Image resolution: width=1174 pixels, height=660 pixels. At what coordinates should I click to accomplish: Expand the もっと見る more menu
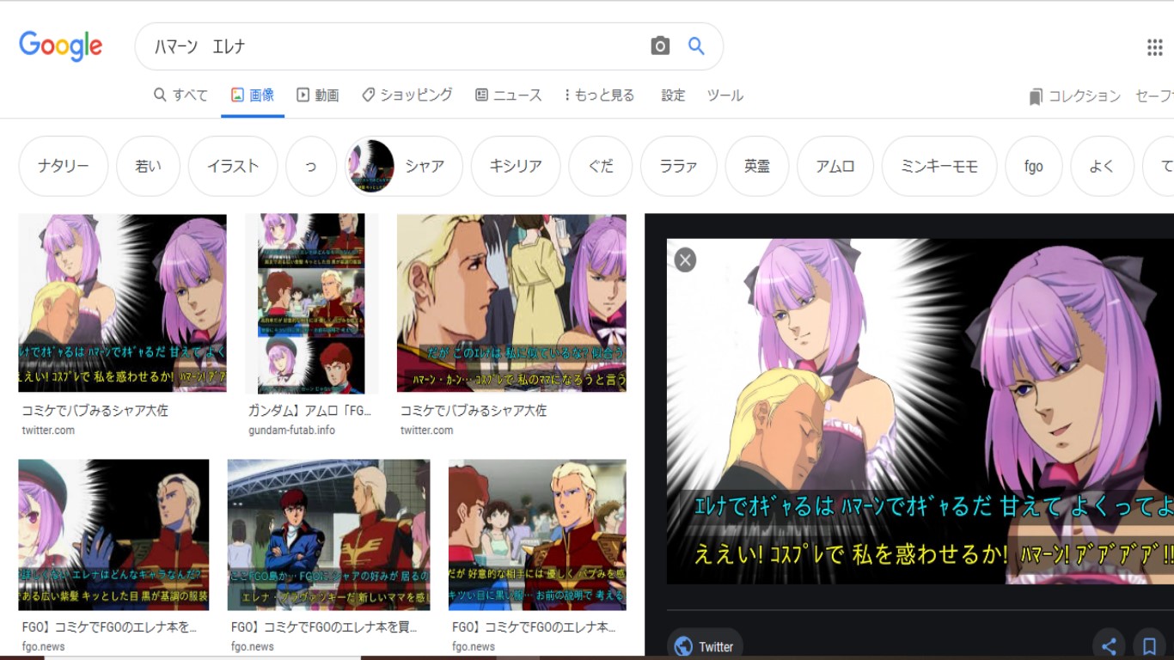(x=599, y=95)
